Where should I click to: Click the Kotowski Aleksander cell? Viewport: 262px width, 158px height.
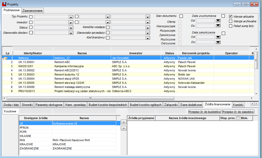(x=196, y=83)
